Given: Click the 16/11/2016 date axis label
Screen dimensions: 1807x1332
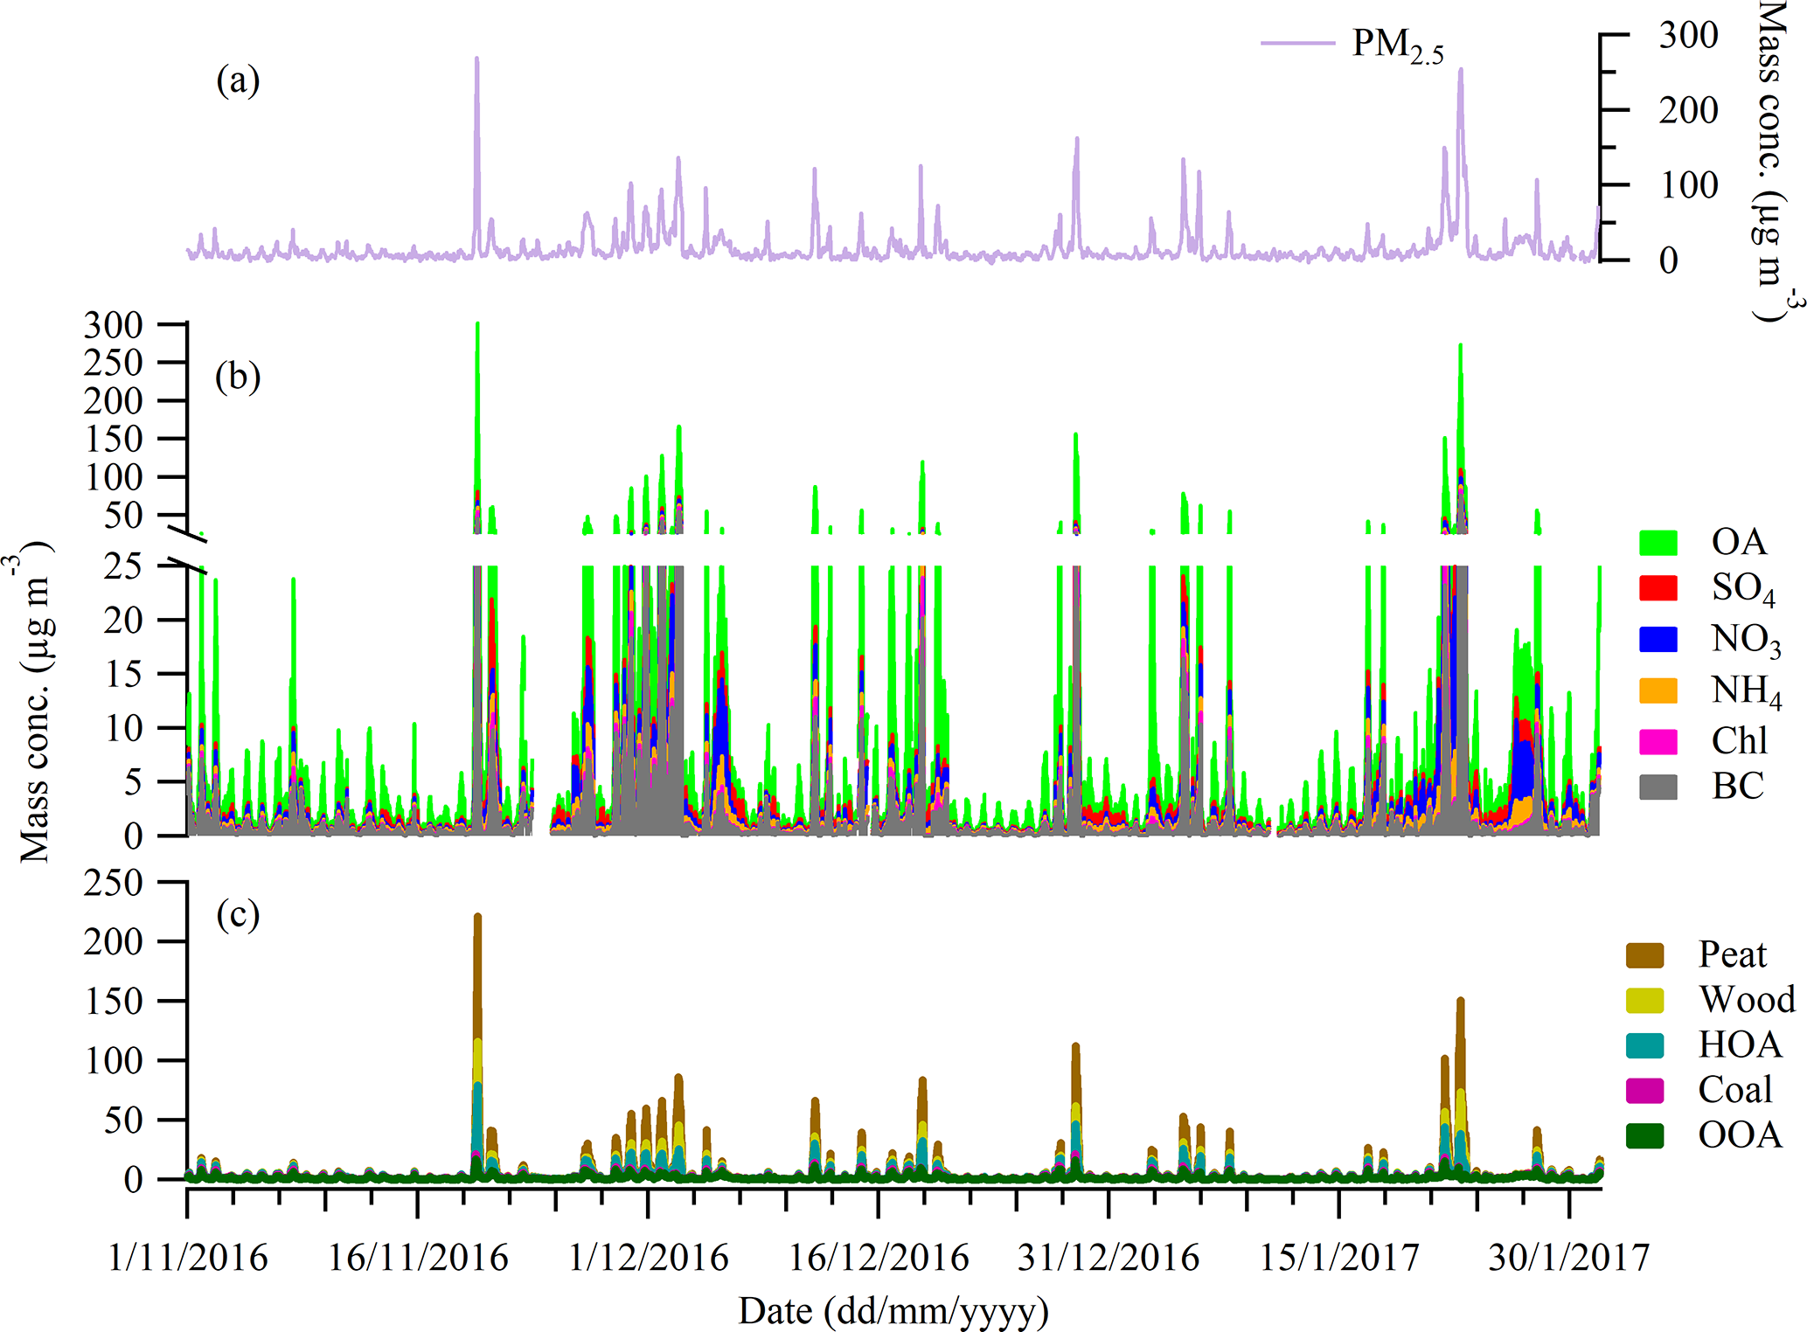Looking at the screenshot, I should (x=418, y=1259).
